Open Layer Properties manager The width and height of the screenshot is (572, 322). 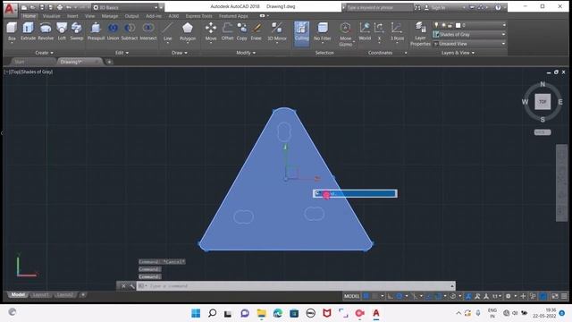click(420, 34)
